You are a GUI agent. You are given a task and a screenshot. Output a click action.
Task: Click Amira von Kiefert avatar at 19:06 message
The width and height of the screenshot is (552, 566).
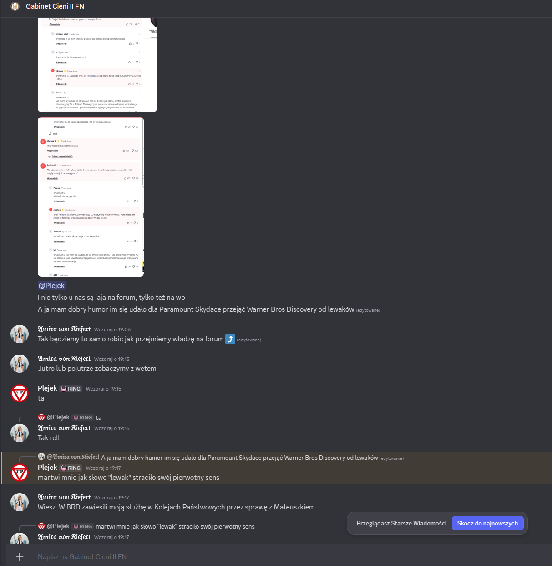tap(20, 334)
